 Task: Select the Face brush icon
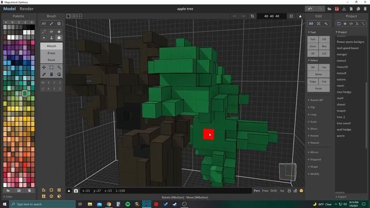click(51, 38)
